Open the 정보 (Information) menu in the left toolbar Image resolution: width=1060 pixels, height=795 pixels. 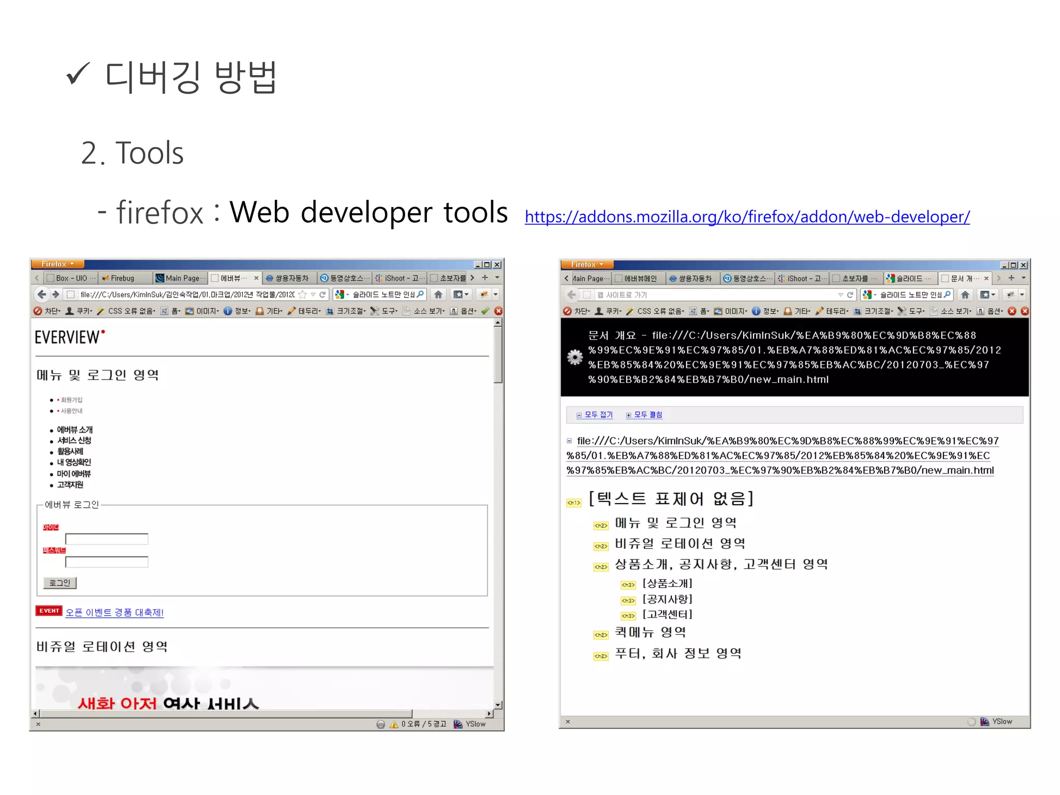[238, 311]
